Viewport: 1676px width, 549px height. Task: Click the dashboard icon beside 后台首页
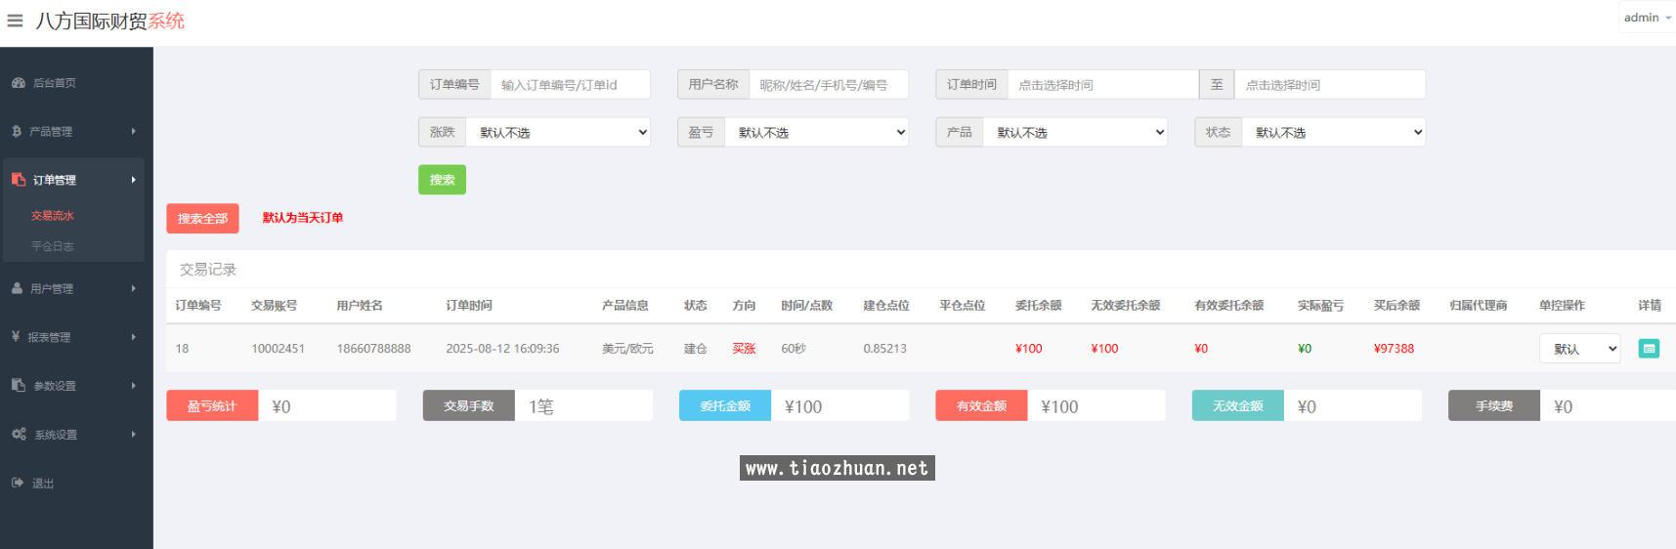(x=19, y=83)
